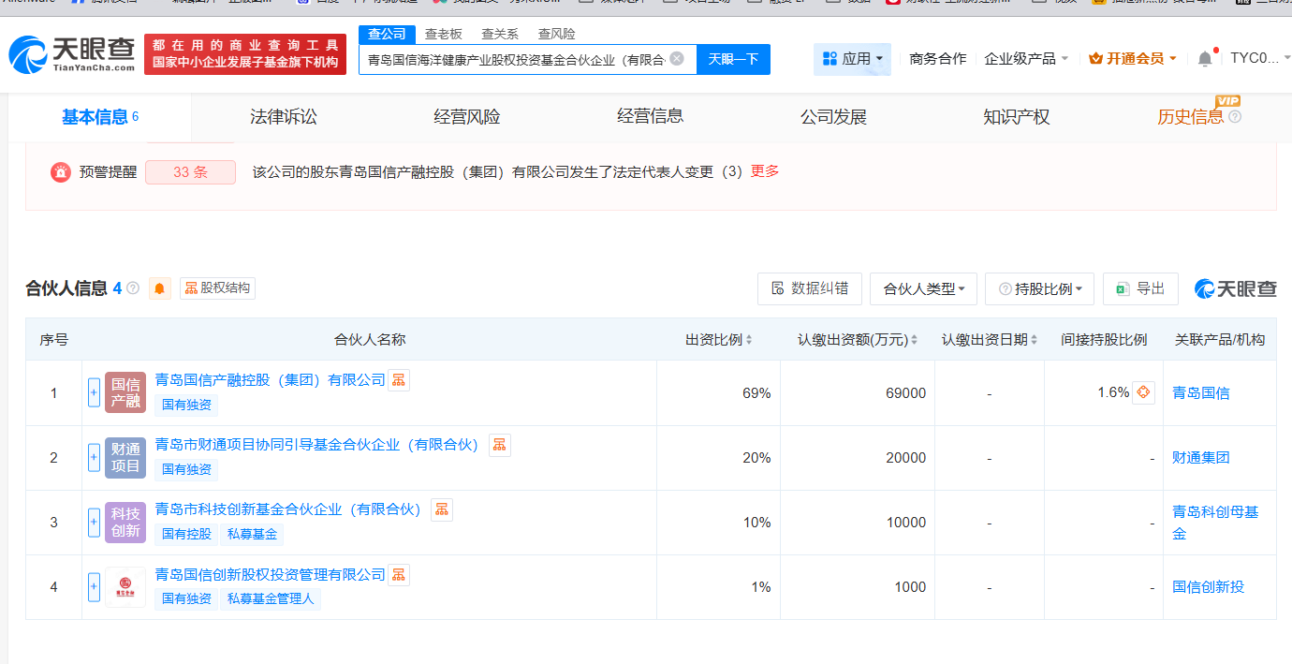Open the 合伙人类型 filter dropdown
The height and width of the screenshot is (664, 1292).
tap(923, 289)
